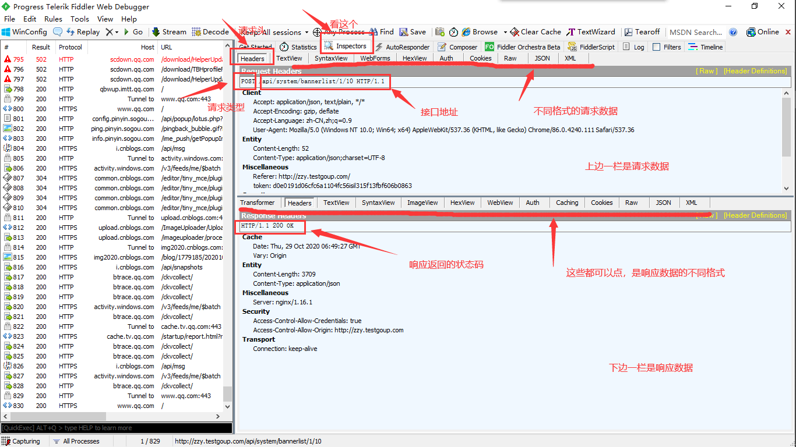796x447 pixels.
Task: Open the AutoResponder tab
Action: [x=402, y=47]
